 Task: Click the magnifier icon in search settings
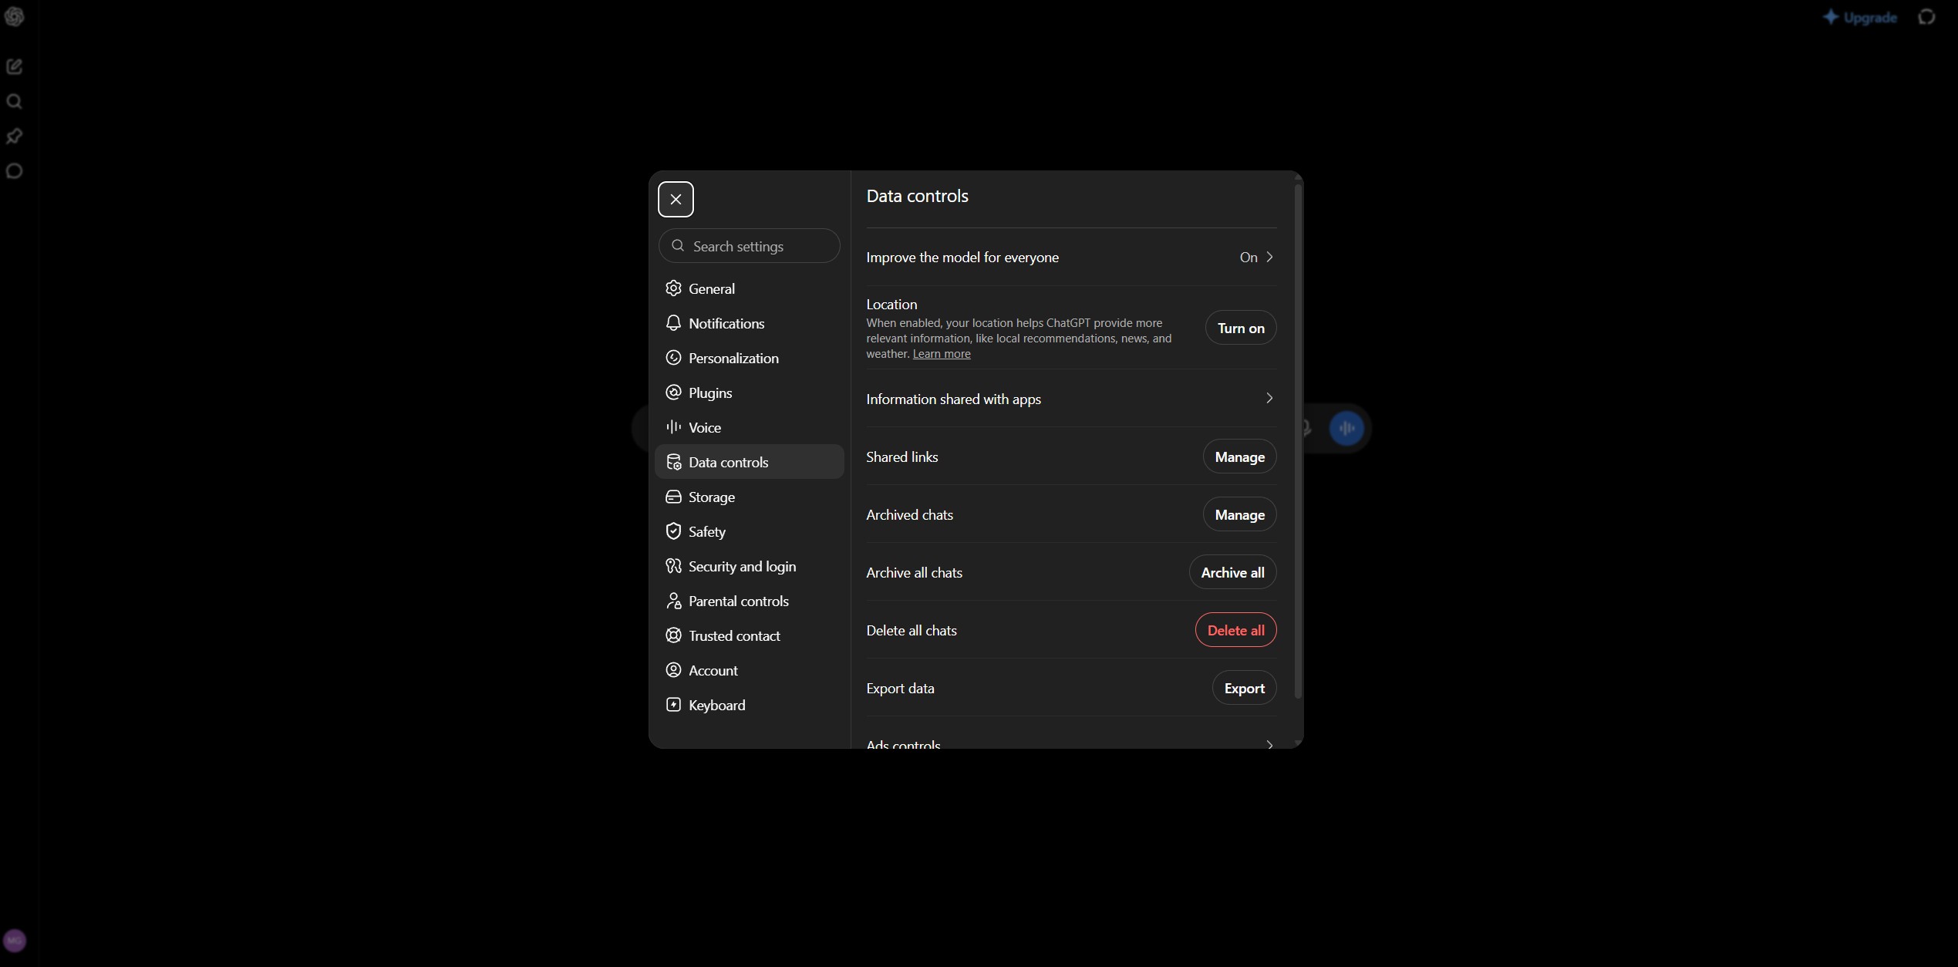[678, 246]
